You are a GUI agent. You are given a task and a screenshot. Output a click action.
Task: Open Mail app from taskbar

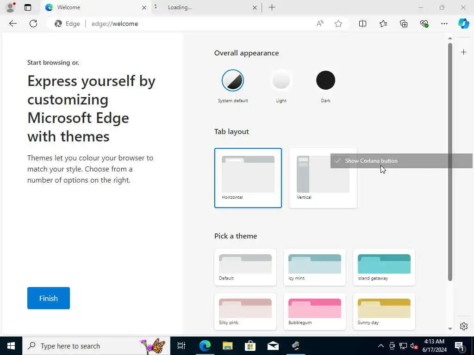click(x=273, y=346)
